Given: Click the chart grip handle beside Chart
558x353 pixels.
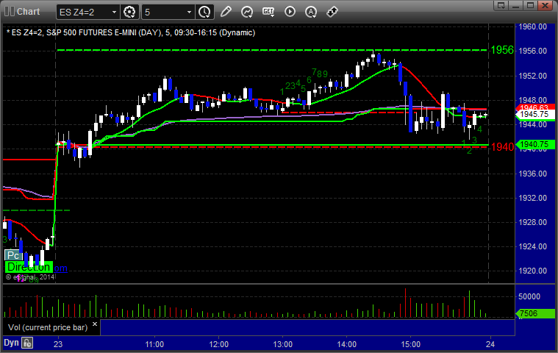Looking at the screenshot, I should pos(10,11).
